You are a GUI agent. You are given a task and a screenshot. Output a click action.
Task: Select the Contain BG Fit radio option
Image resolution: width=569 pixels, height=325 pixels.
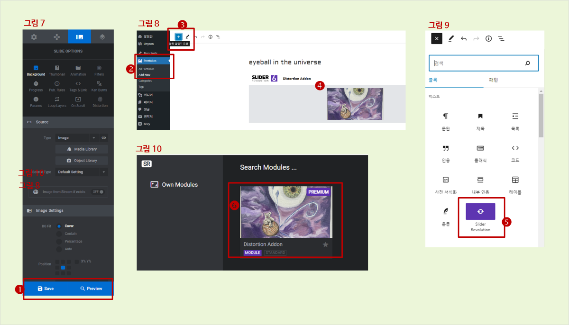coord(59,234)
